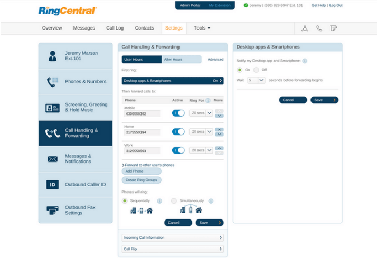Viewport: 377px width, 258px height.
Task: Click the Ring For info icon
Action: pyautogui.click(x=208, y=100)
